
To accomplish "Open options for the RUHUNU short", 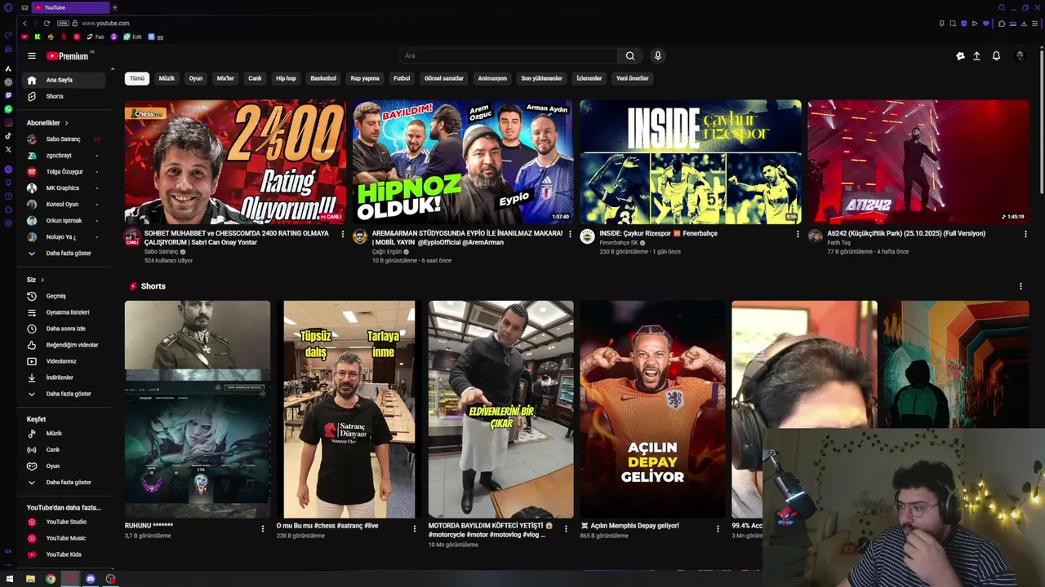I will (262, 528).
